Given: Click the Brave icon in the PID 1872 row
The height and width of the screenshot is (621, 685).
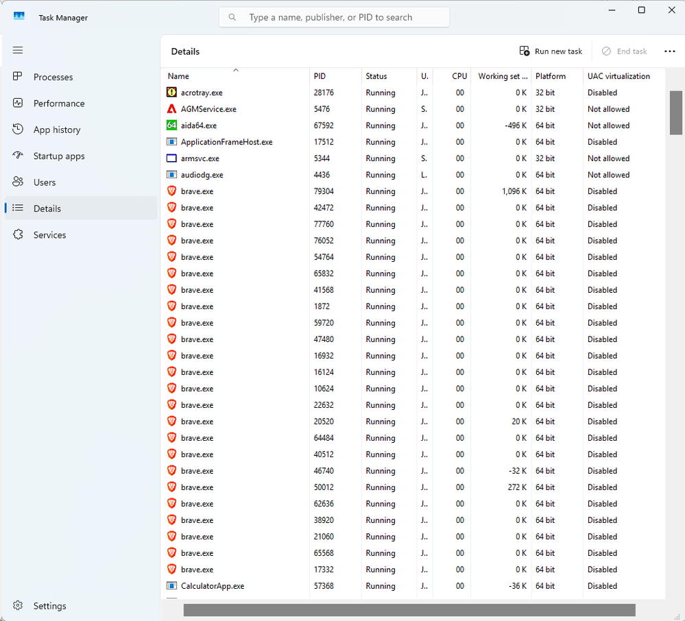Looking at the screenshot, I should pos(171,306).
